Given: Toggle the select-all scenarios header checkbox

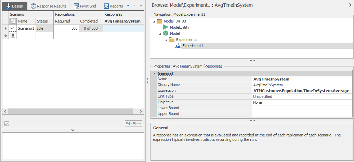Looking at the screenshot, I should 13,21.
